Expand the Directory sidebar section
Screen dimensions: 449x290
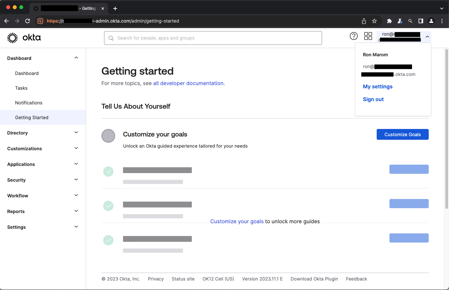pyautogui.click(x=76, y=133)
